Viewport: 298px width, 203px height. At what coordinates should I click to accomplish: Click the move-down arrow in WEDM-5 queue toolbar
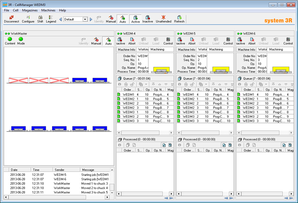226,84
